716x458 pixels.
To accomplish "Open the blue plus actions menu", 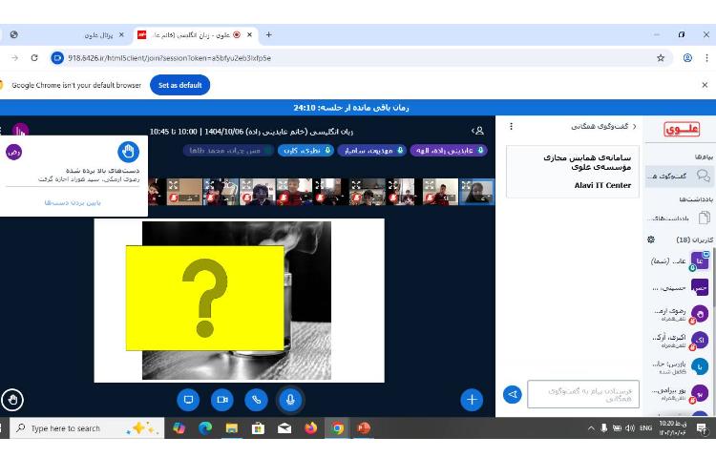I will (x=472, y=400).
